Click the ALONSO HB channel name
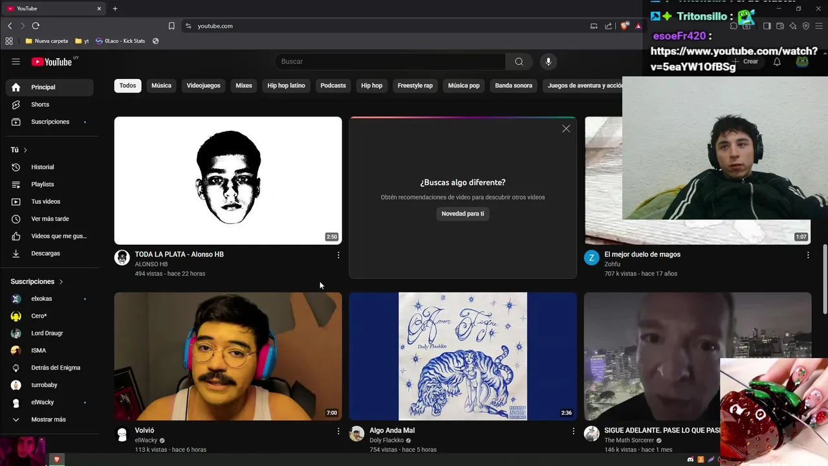The image size is (828, 466). pyautogui.click(x=151, y=264)
